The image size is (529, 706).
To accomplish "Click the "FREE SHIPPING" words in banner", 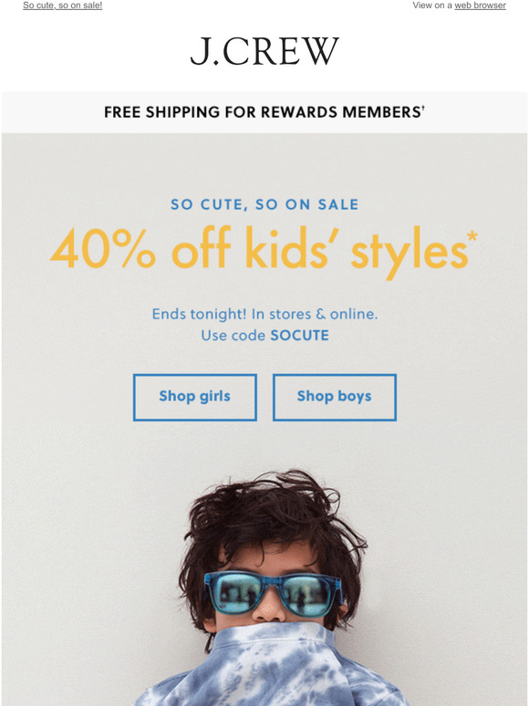I will point(162,112).
